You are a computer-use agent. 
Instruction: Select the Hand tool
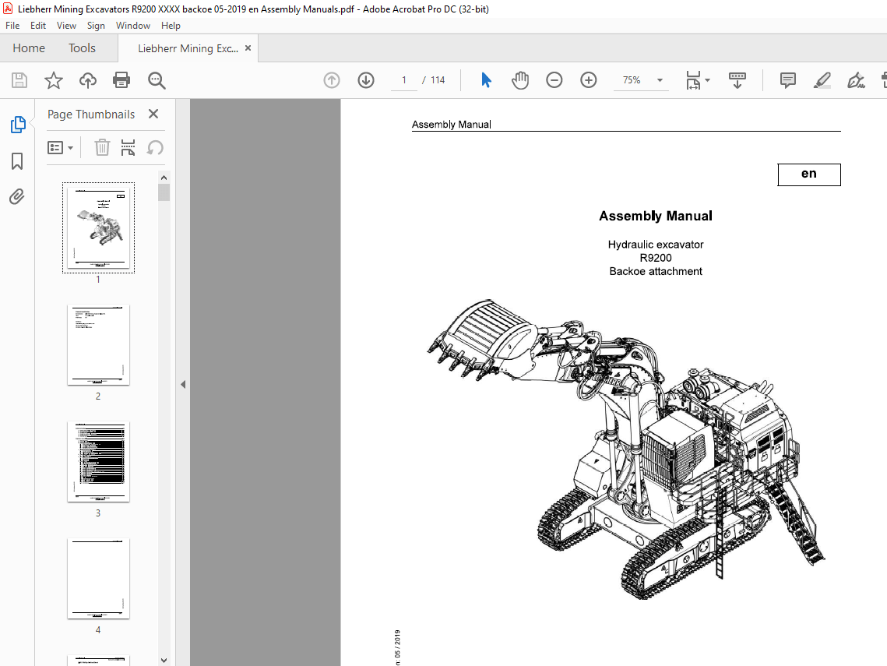point(520,79)
